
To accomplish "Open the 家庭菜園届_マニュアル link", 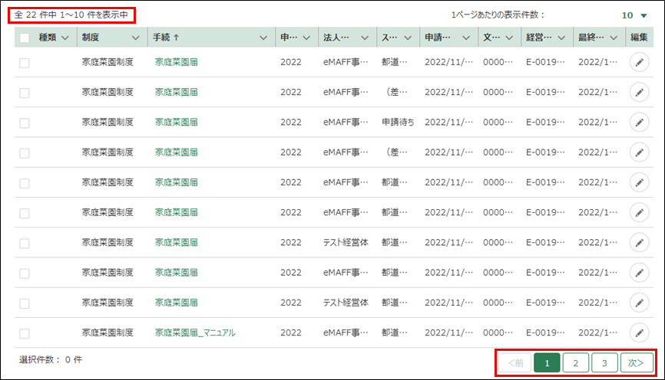I will point(194,332).
